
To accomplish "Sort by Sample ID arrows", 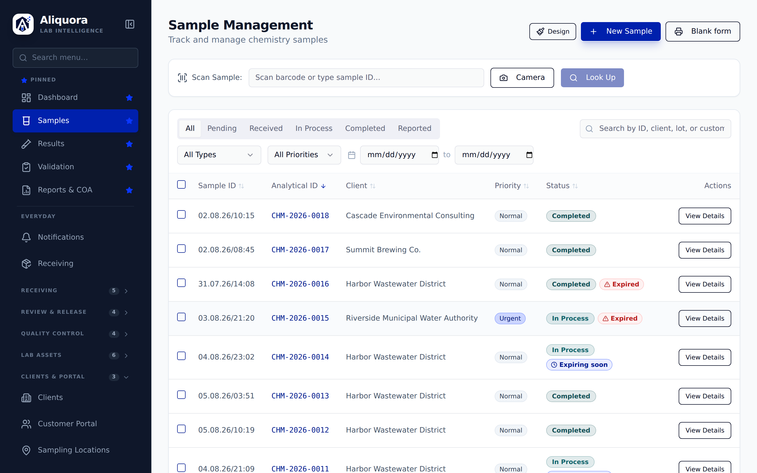I will 241,186.
